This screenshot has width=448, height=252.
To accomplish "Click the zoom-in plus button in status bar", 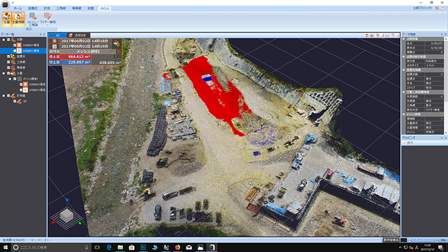I will pyautogui.click(x=437, y=240).
